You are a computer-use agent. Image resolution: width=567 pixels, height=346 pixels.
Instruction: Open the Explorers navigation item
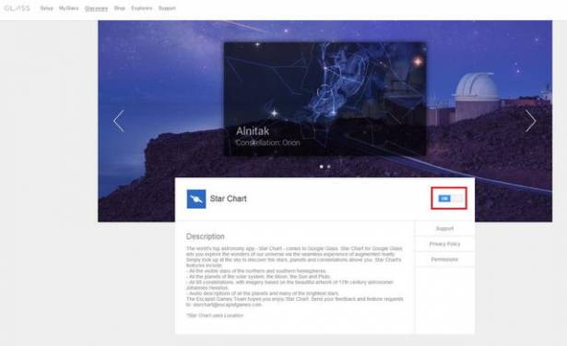tap(142, 8)
